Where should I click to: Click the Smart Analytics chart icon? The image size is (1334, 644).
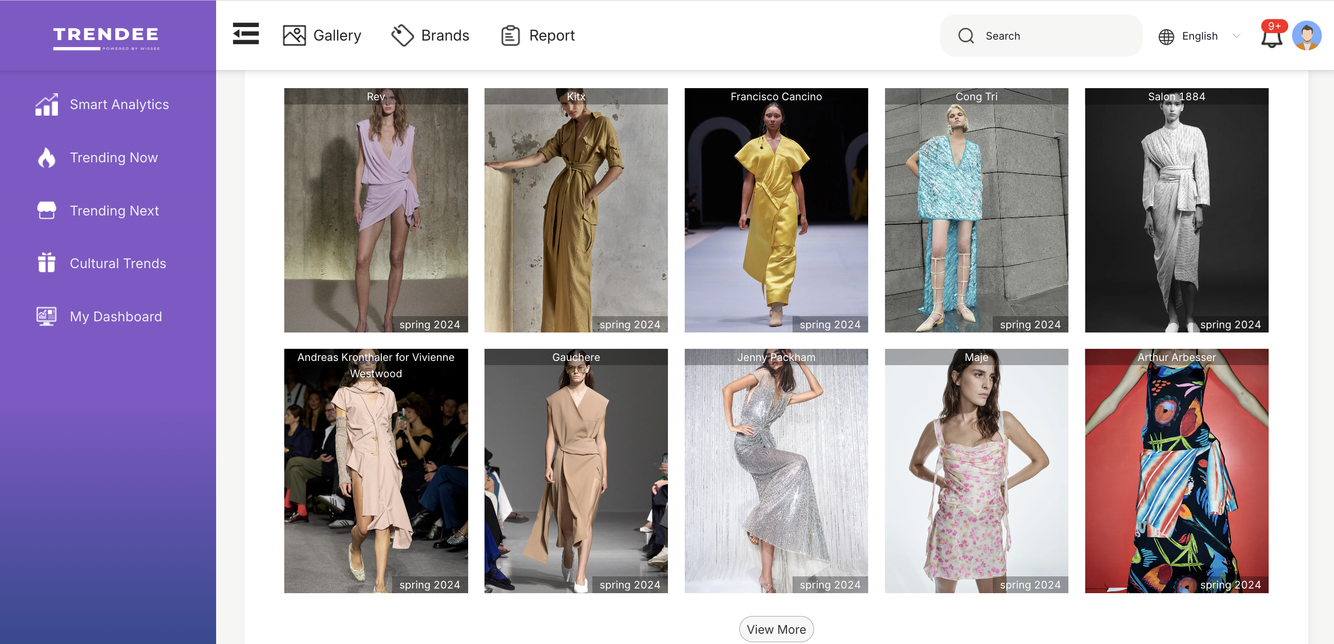pos(47,104)
